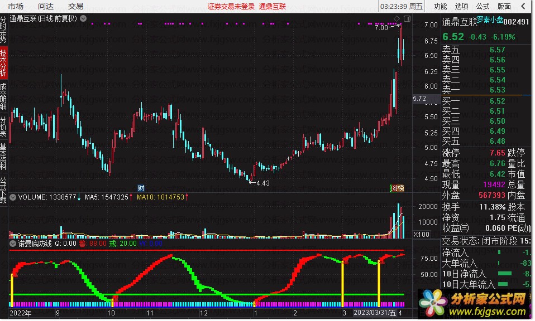Click the MA10: 1014753 volume label

[x=163, y=197]
